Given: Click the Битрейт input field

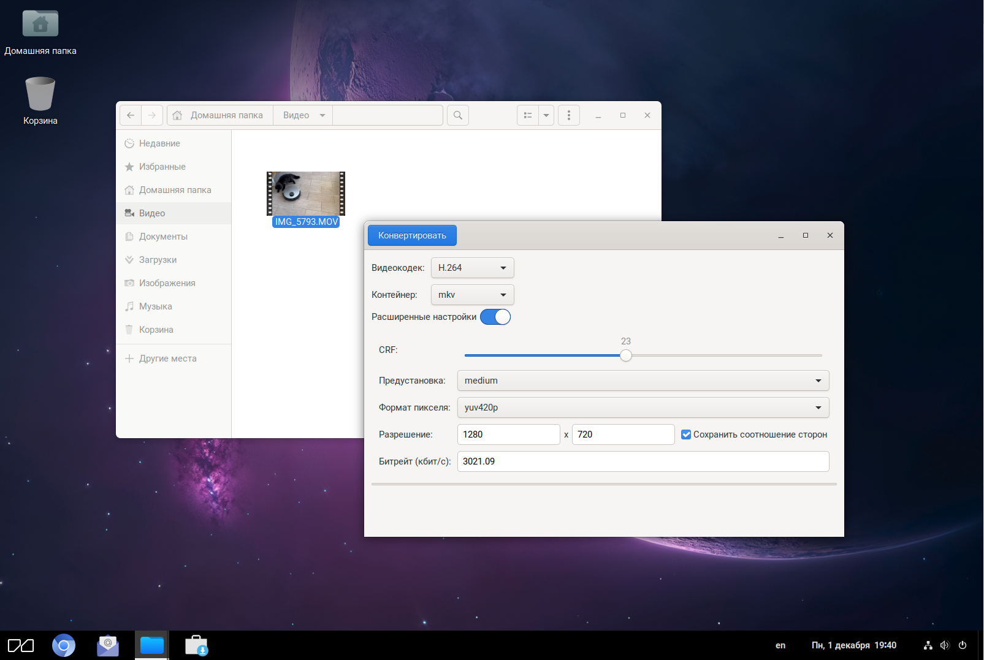Looking at the screenshot, I should [x=643, y=461].
